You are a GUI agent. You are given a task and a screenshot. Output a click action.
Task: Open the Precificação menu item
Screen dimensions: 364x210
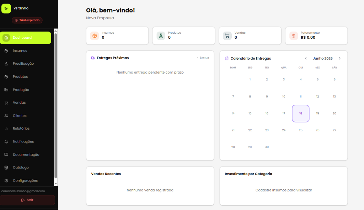click(26, 64)
